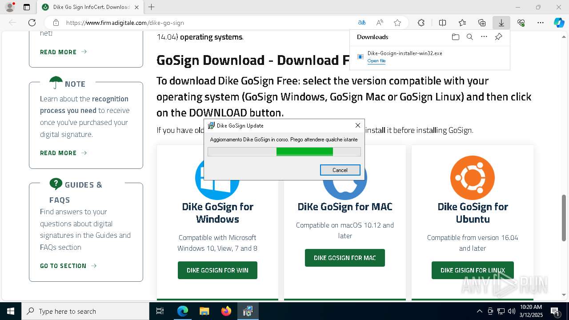Image resolution: width=569 pixels, height=320 pixels.
Task: Open the tab actions menu icon
Action: (27, 7)
